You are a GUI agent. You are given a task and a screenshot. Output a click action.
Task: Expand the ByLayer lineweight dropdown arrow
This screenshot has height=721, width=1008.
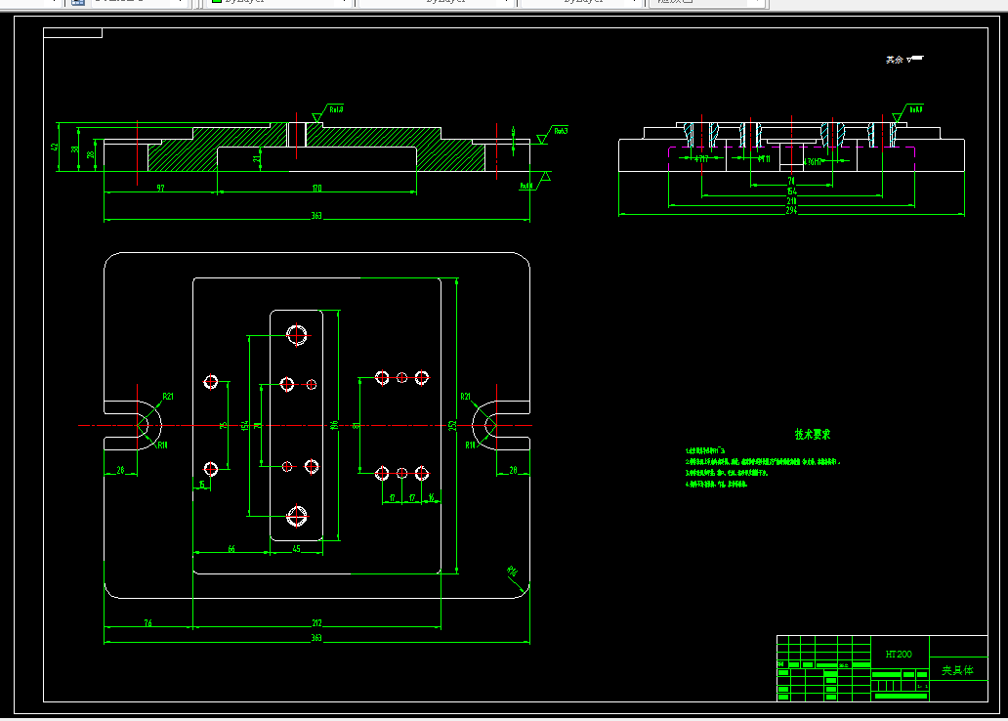tap(635, 1)
